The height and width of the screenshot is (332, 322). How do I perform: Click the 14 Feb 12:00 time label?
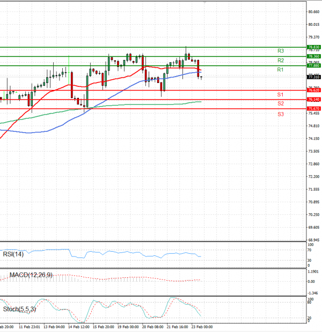pos(79,327)
